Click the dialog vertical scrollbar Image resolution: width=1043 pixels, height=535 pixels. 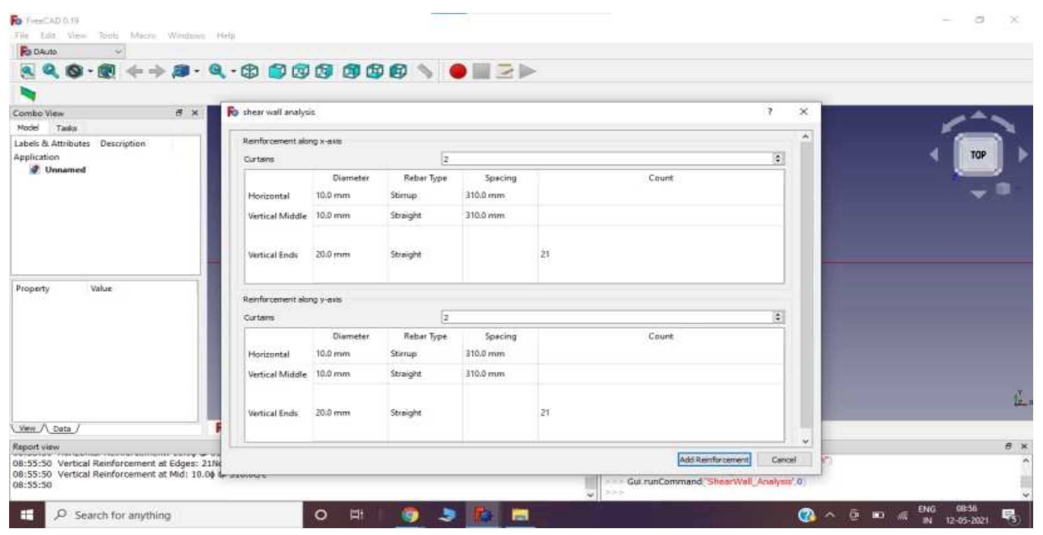tap(806, 283)
